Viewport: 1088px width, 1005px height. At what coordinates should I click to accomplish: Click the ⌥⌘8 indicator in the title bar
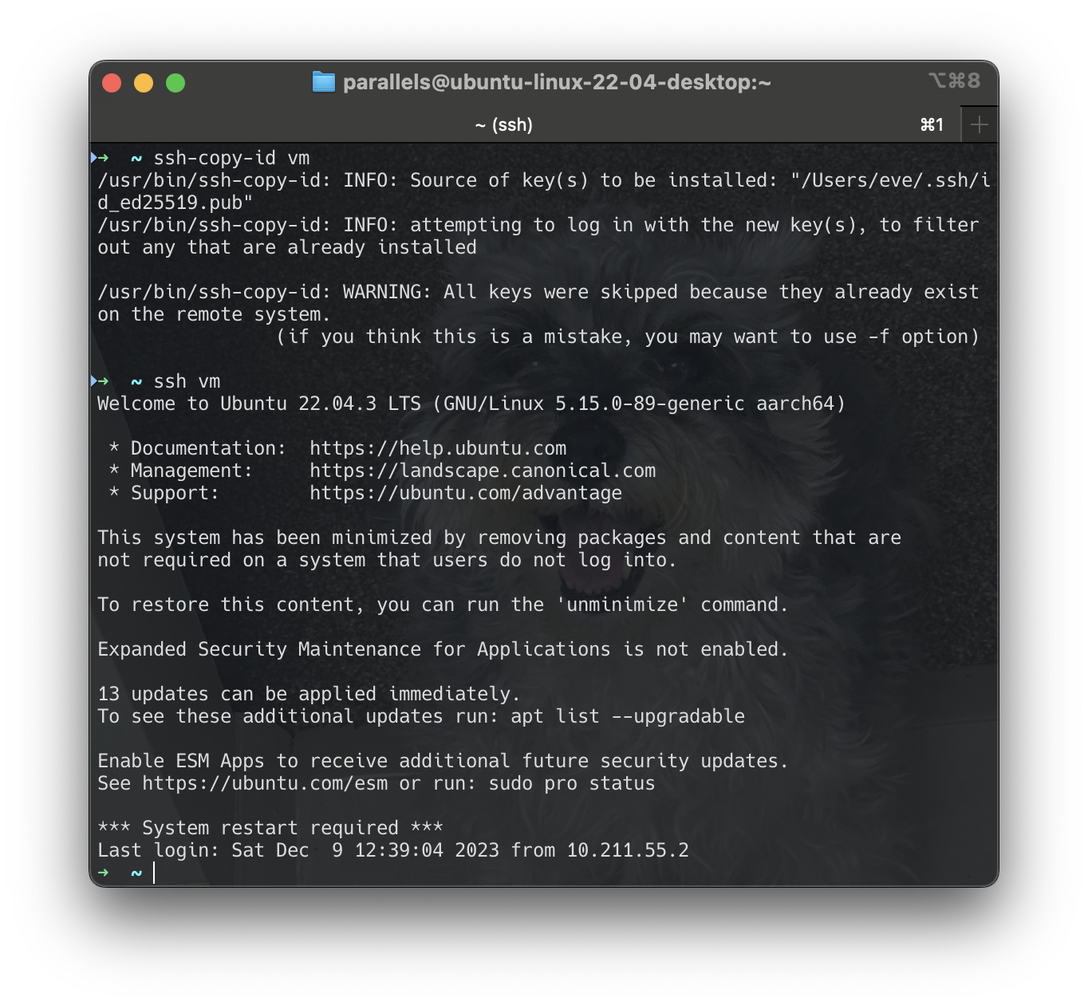[956, 80]
